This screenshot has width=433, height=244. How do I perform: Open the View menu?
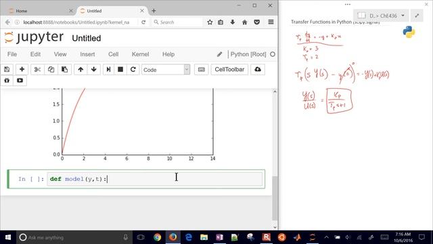(x=60, y=54)
